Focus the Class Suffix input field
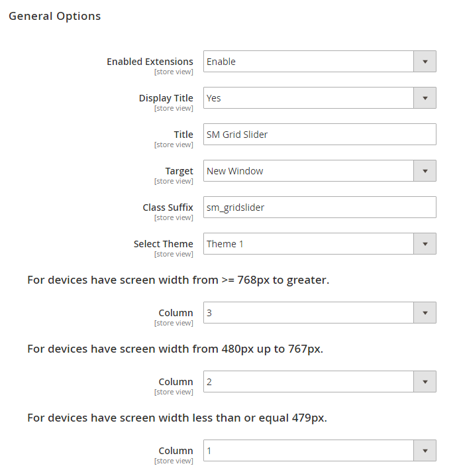Viewport: 459px width, 472px height. (319, 207)
